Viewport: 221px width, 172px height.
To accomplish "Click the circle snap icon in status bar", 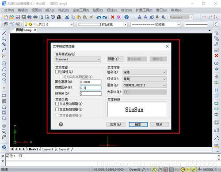I will [183, 169].
